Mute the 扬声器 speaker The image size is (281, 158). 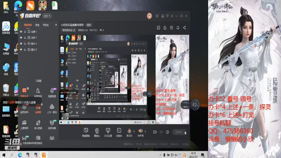[x=140, y=133]
